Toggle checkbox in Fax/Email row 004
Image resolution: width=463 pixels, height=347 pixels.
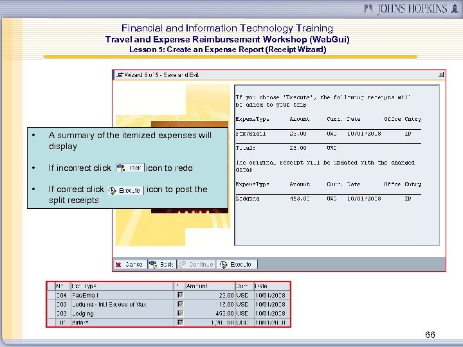click(x=180, y=295)
